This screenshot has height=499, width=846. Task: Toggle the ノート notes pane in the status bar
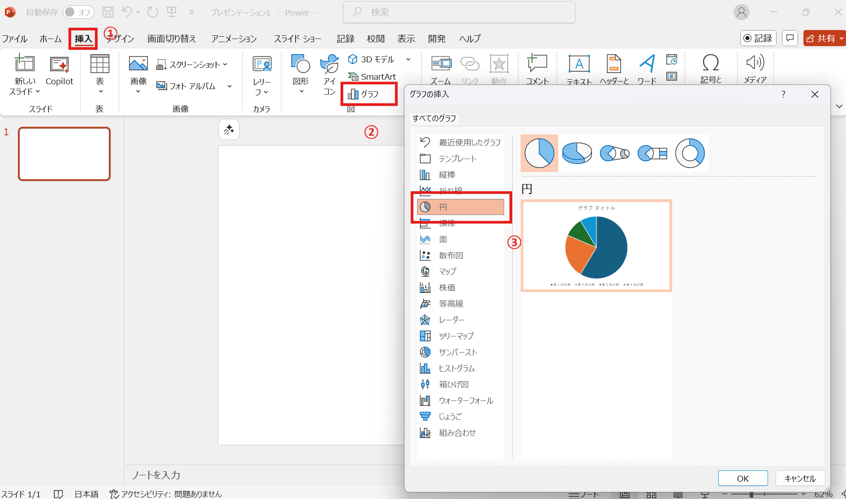(x=583, y=495)
